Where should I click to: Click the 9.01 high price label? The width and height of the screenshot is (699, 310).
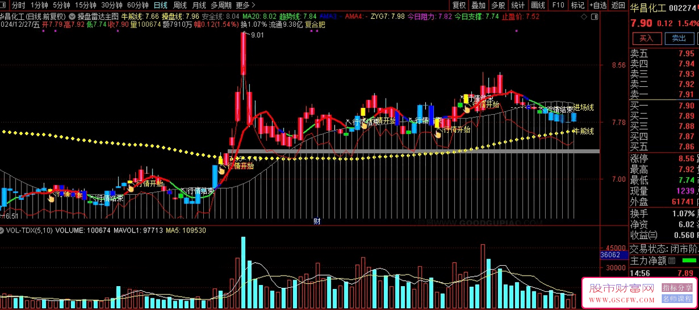pyautogui.click(x=257, y=36)
